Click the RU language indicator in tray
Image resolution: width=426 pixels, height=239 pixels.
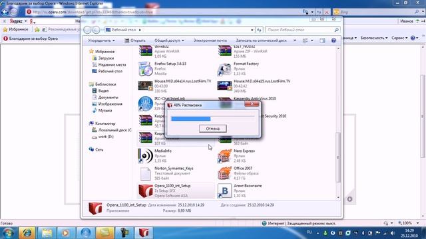309,232
